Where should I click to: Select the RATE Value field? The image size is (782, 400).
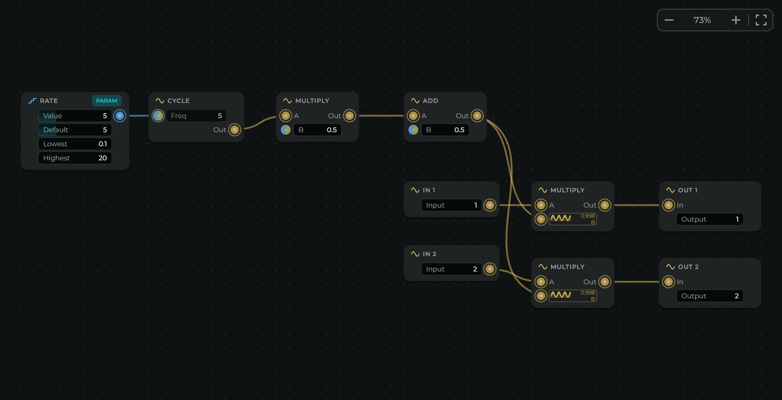coord(75,116)
